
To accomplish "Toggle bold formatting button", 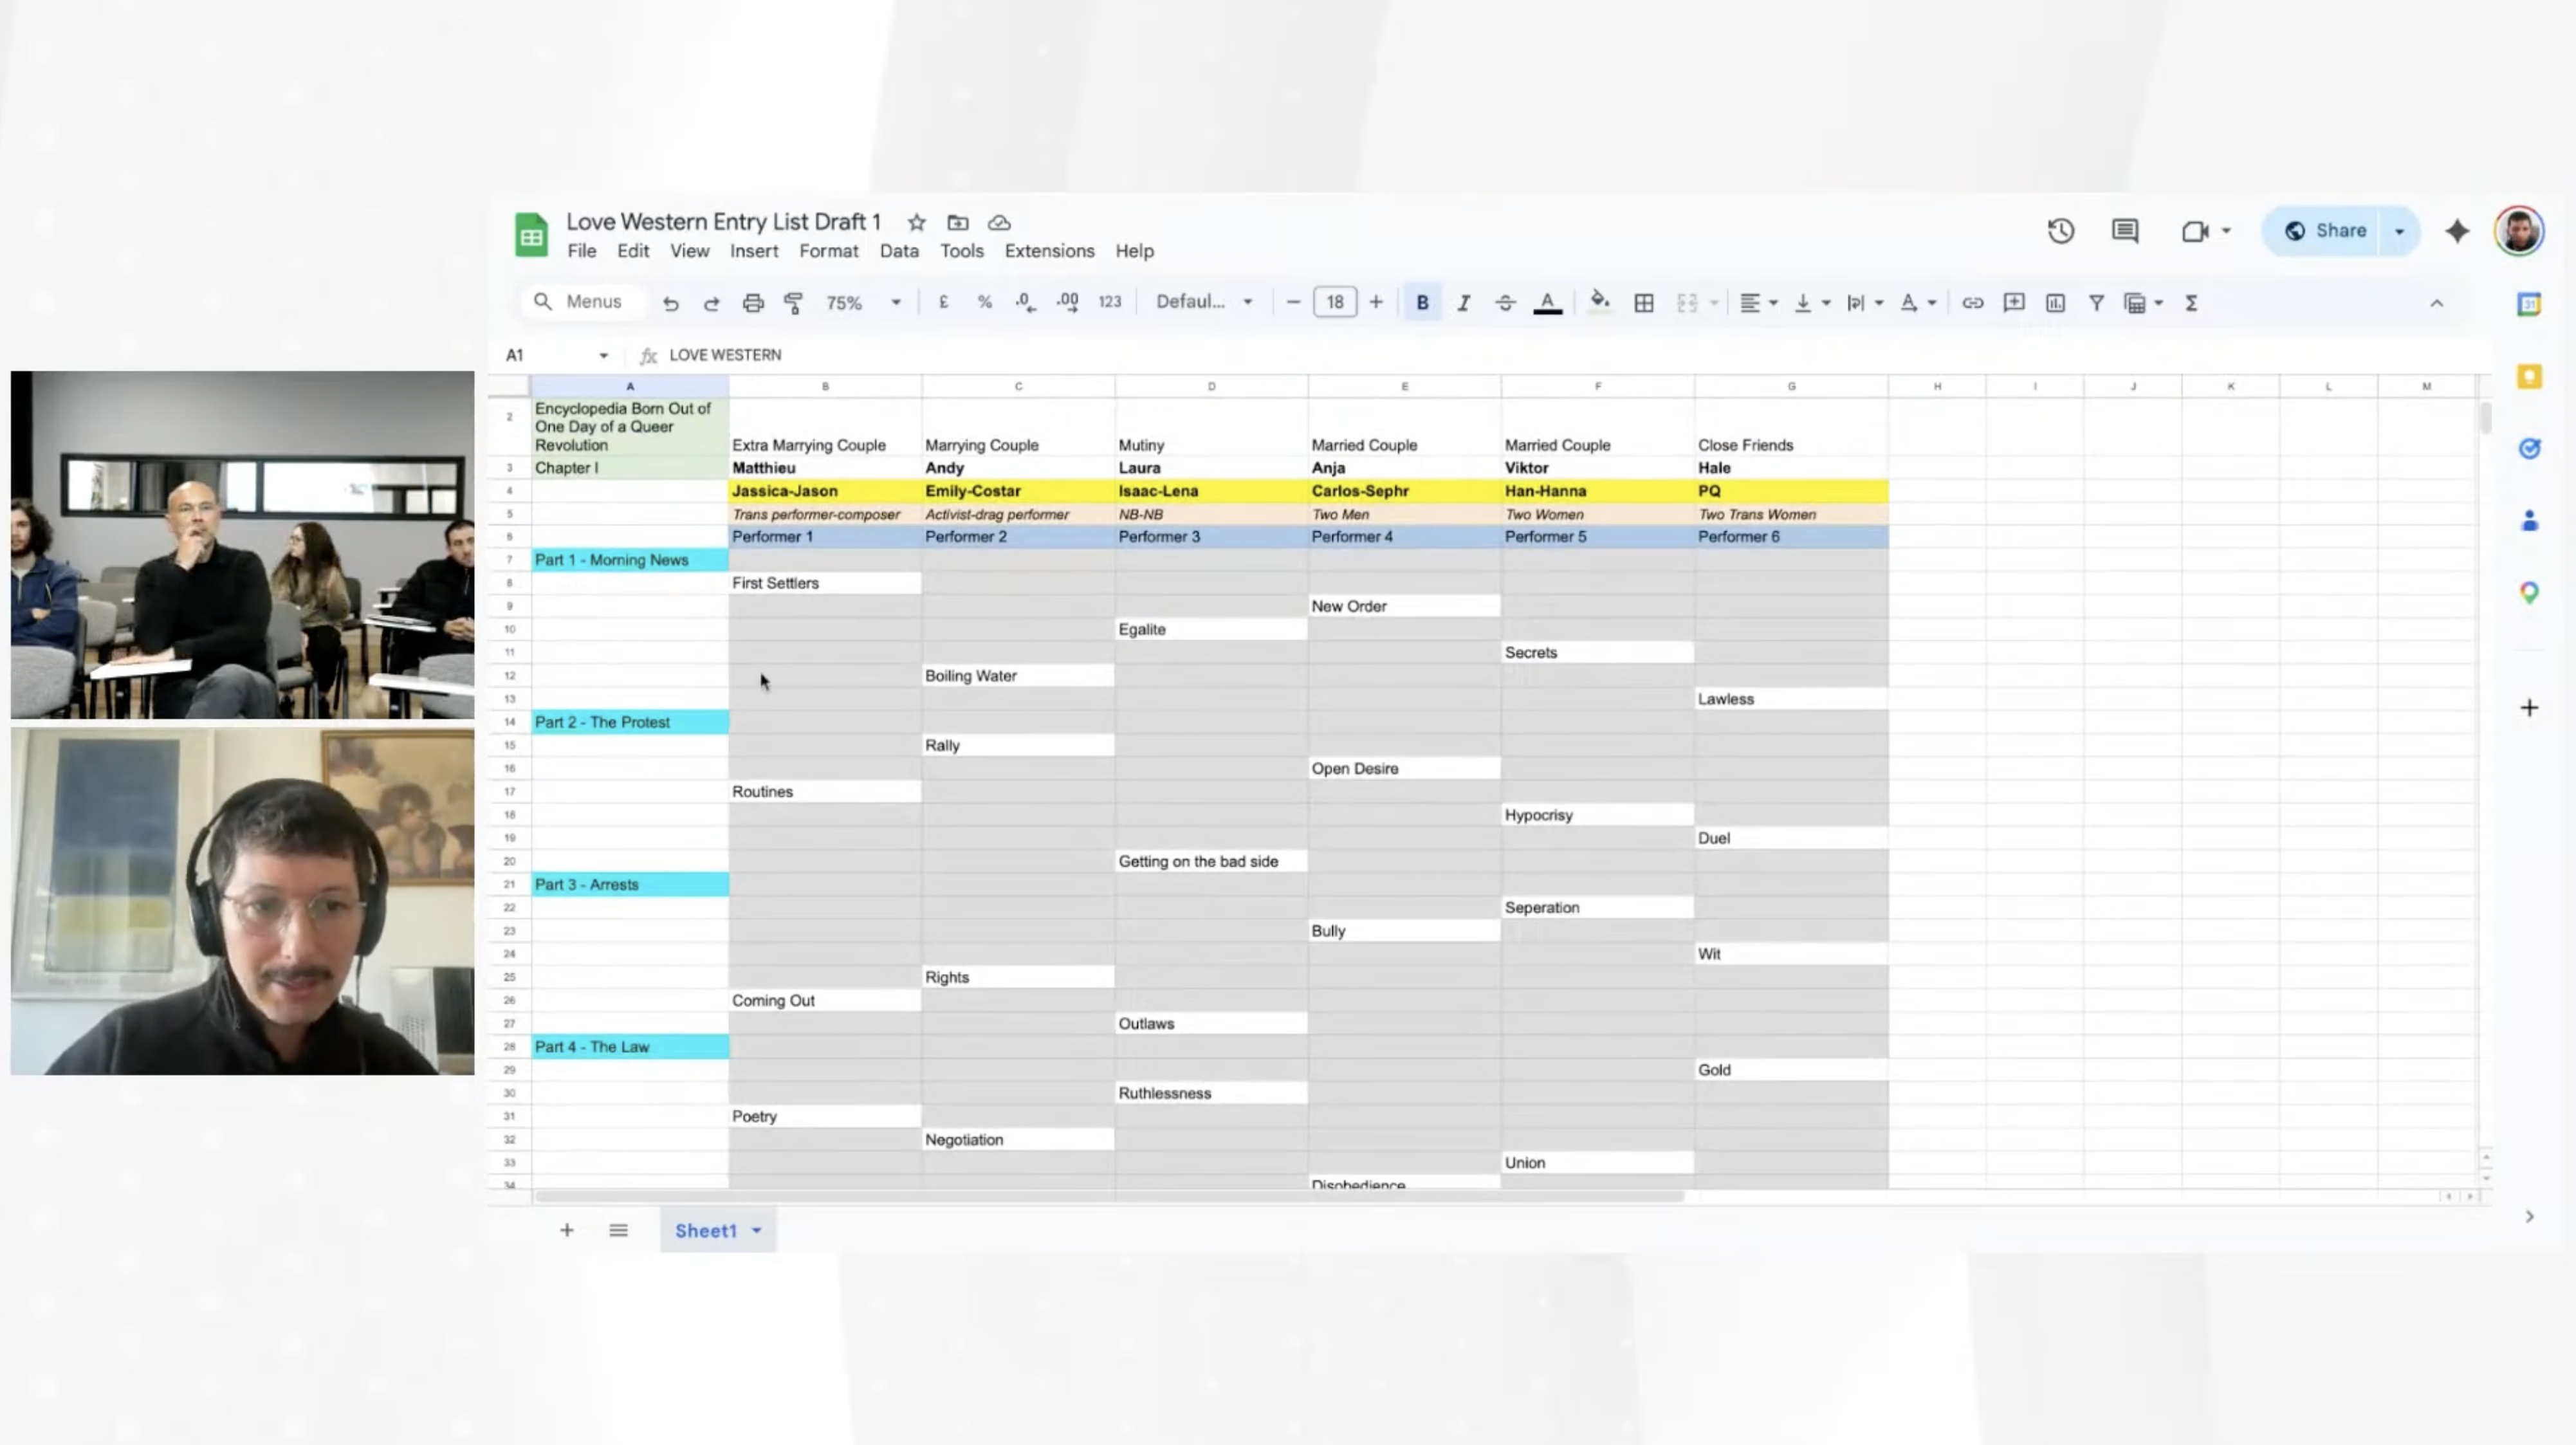I will pos(1421,303).
